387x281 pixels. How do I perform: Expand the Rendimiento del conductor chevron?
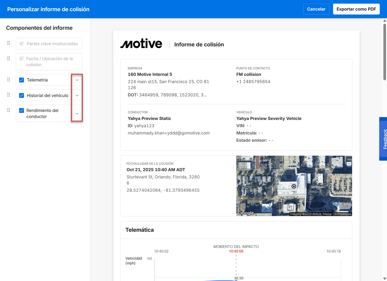pyautogui.click(x=77, y=113)
